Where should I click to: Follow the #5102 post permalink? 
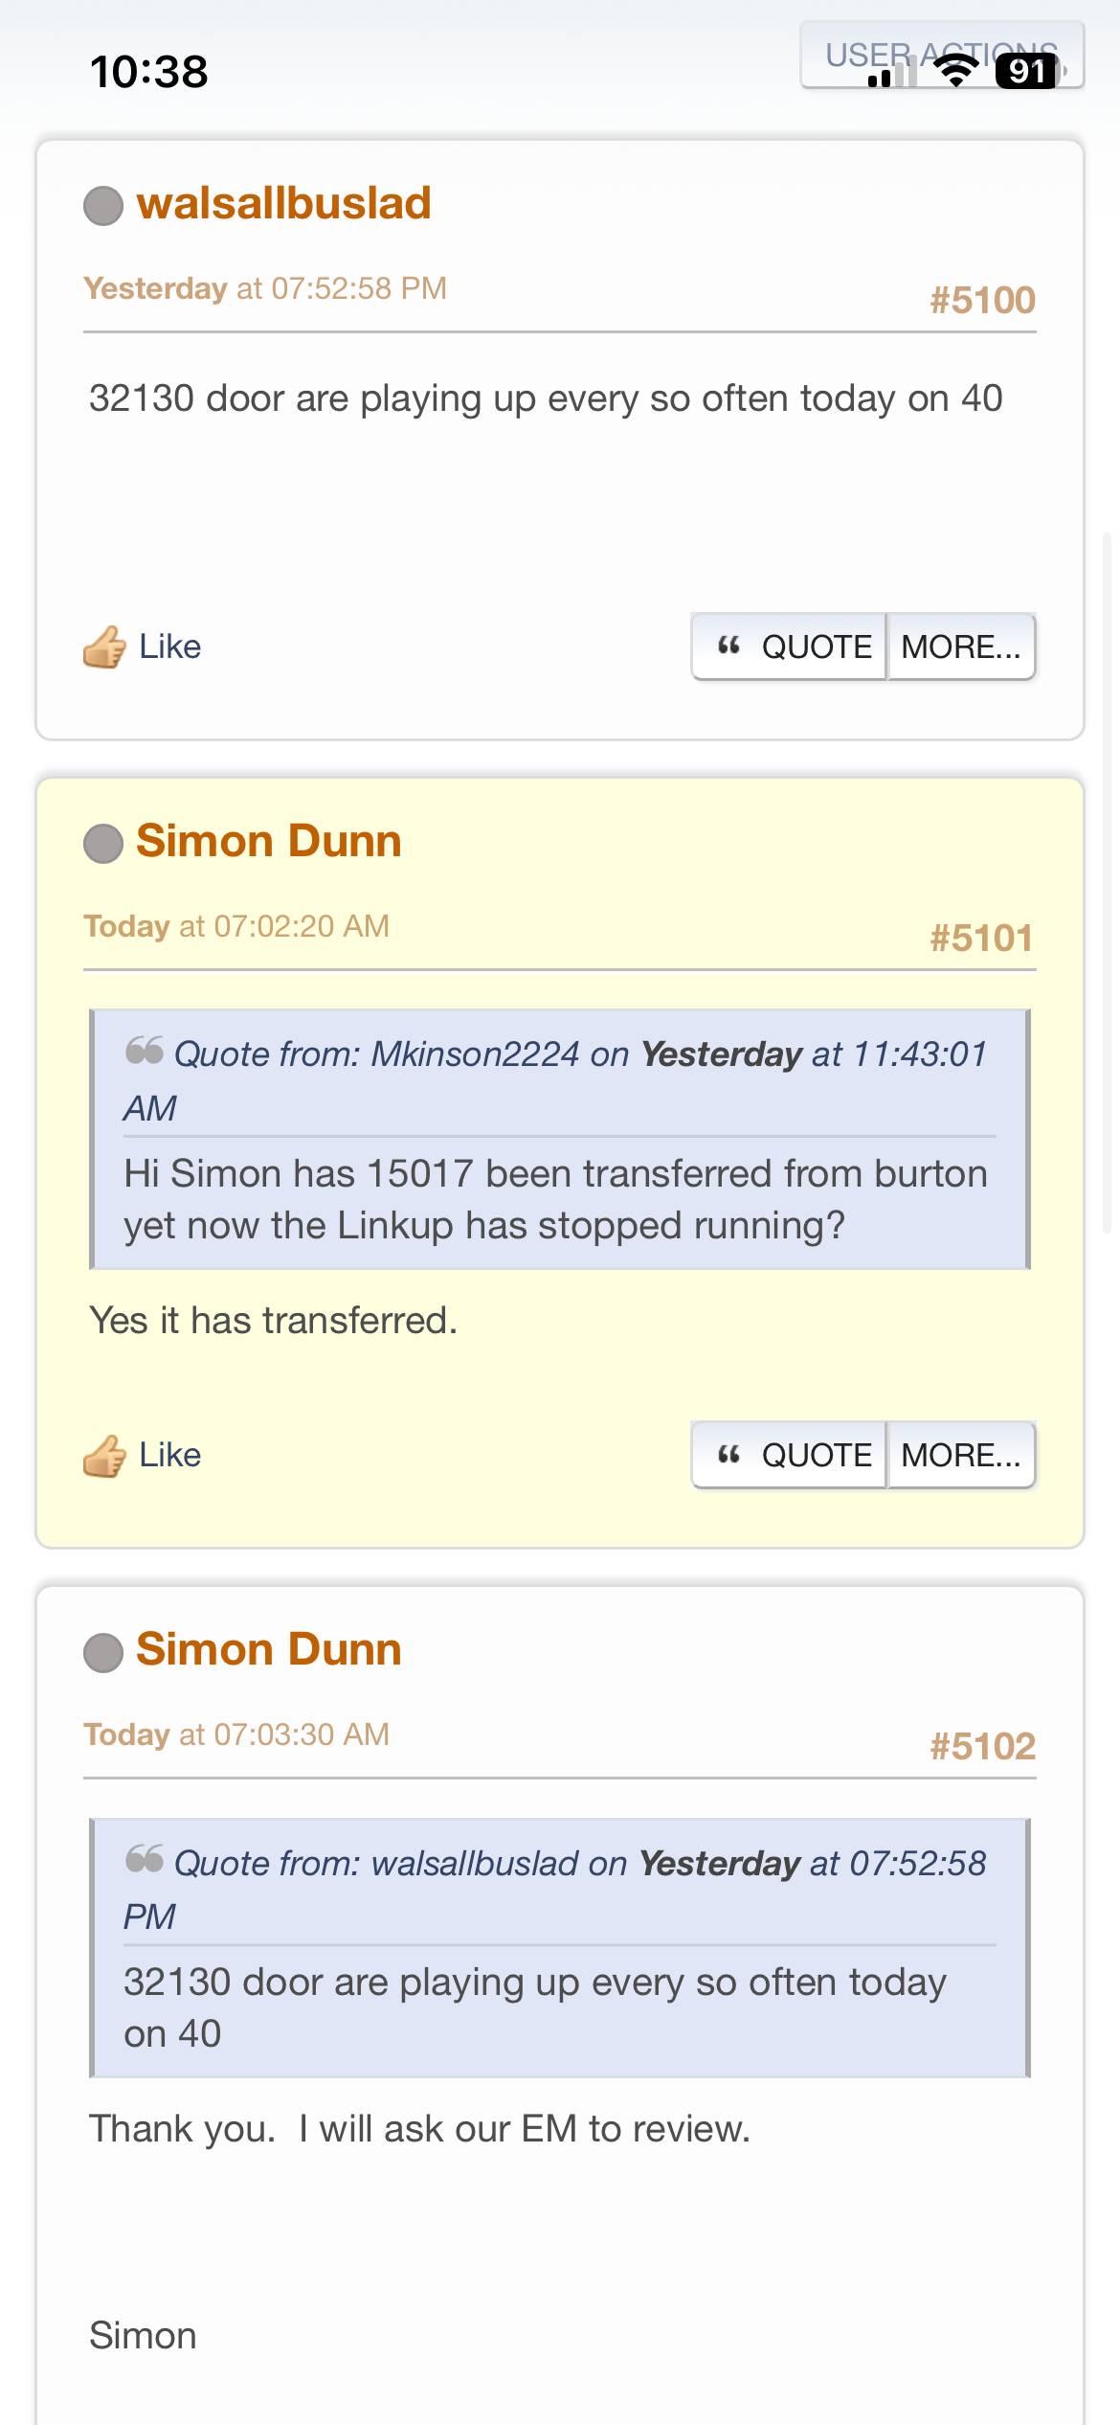[983, 1747]
